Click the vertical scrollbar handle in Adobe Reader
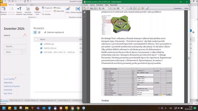 pos(189,58)
